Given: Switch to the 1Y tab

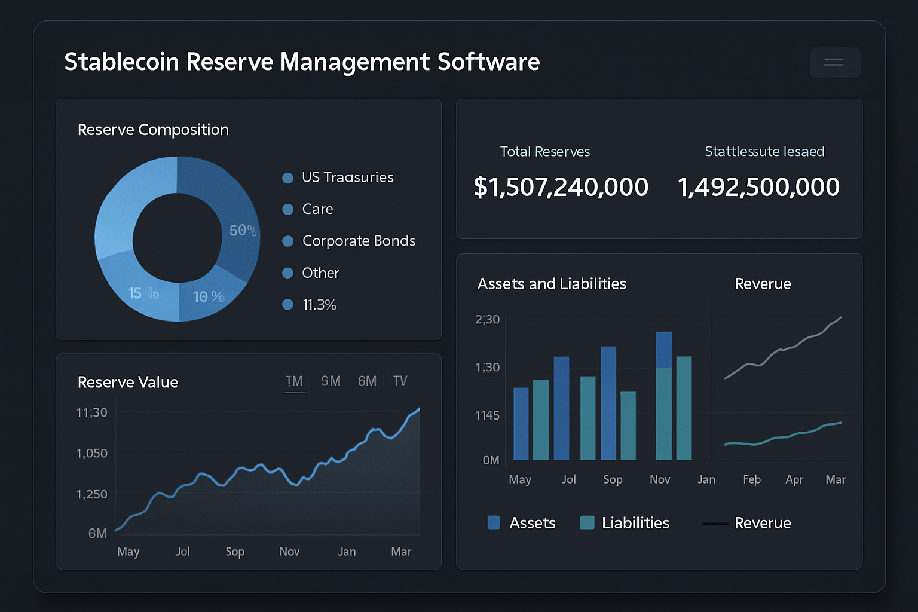Looking at the screenshot, I should coord(400,381).
